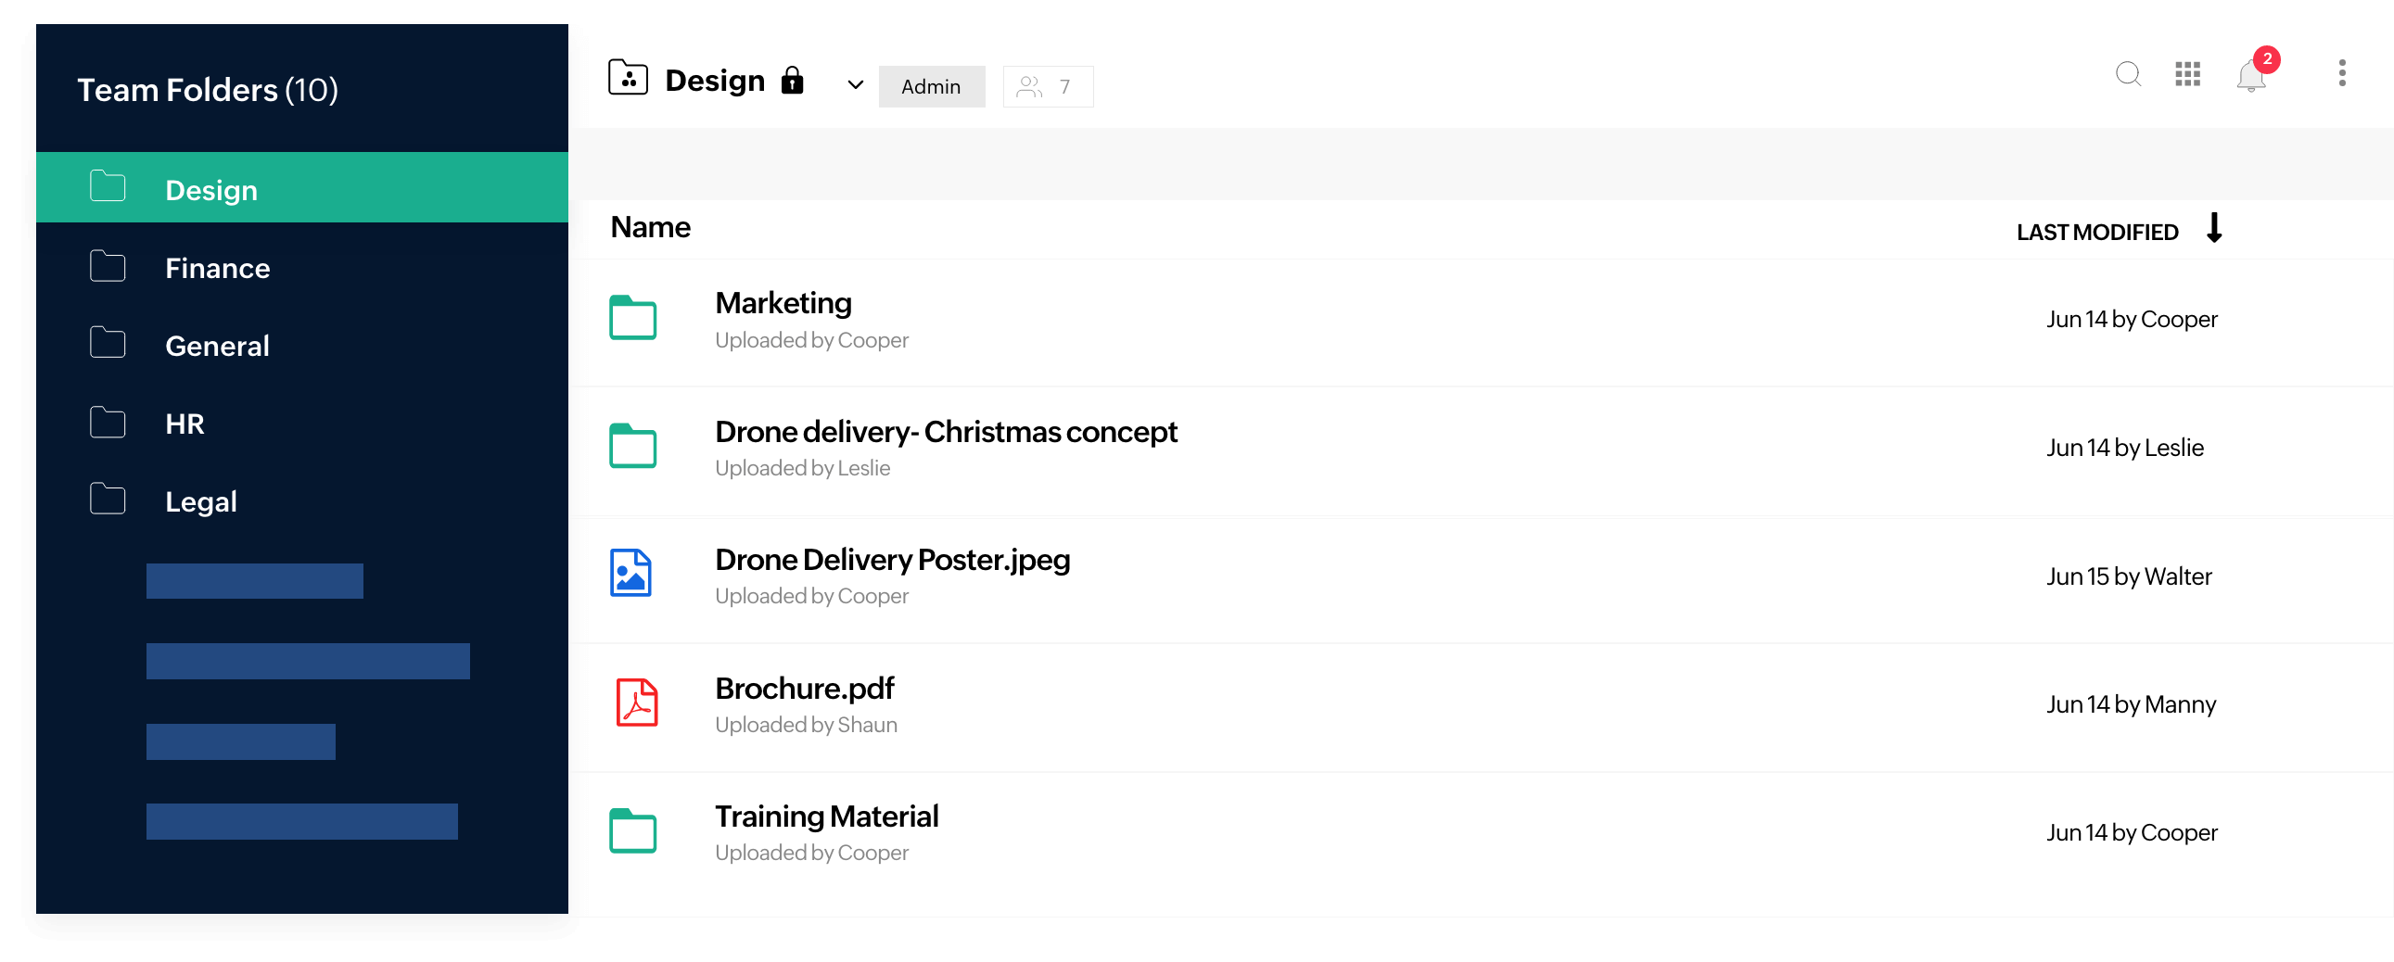Click the image file icon for Drone Delivery Poster.jpeg

tap(631, 574)
